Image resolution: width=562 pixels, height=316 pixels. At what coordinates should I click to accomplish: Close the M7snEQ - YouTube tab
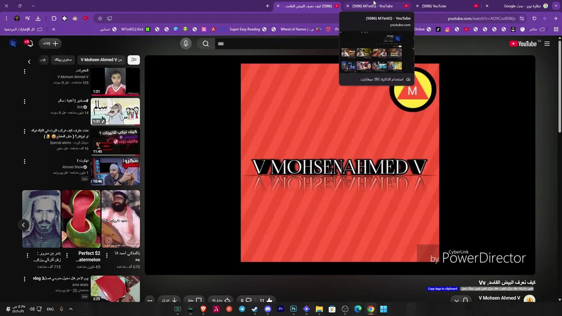(348, 6)
